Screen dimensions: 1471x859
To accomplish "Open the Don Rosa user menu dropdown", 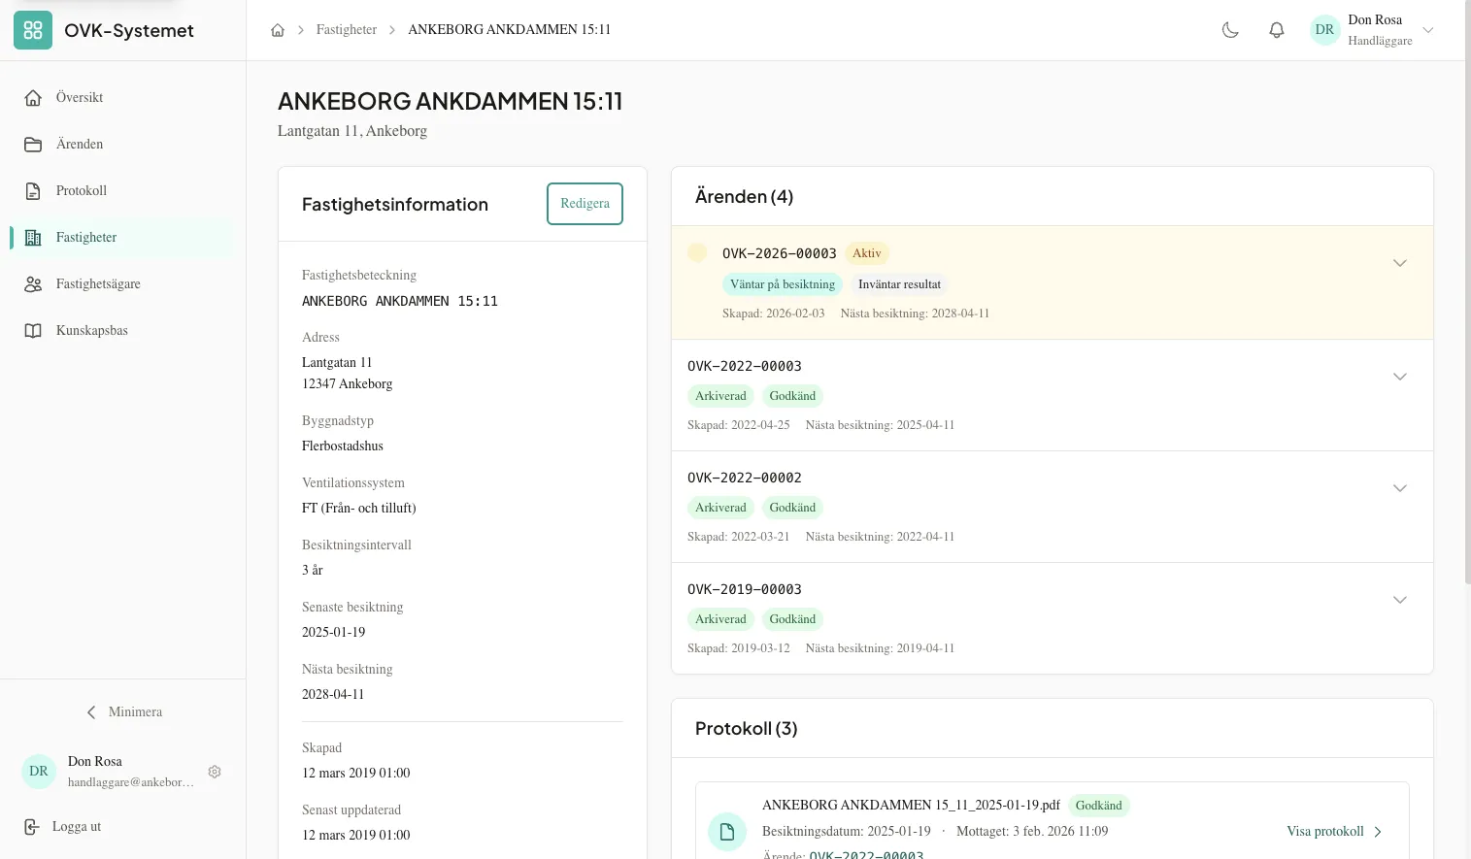I will click(1427, 30).
